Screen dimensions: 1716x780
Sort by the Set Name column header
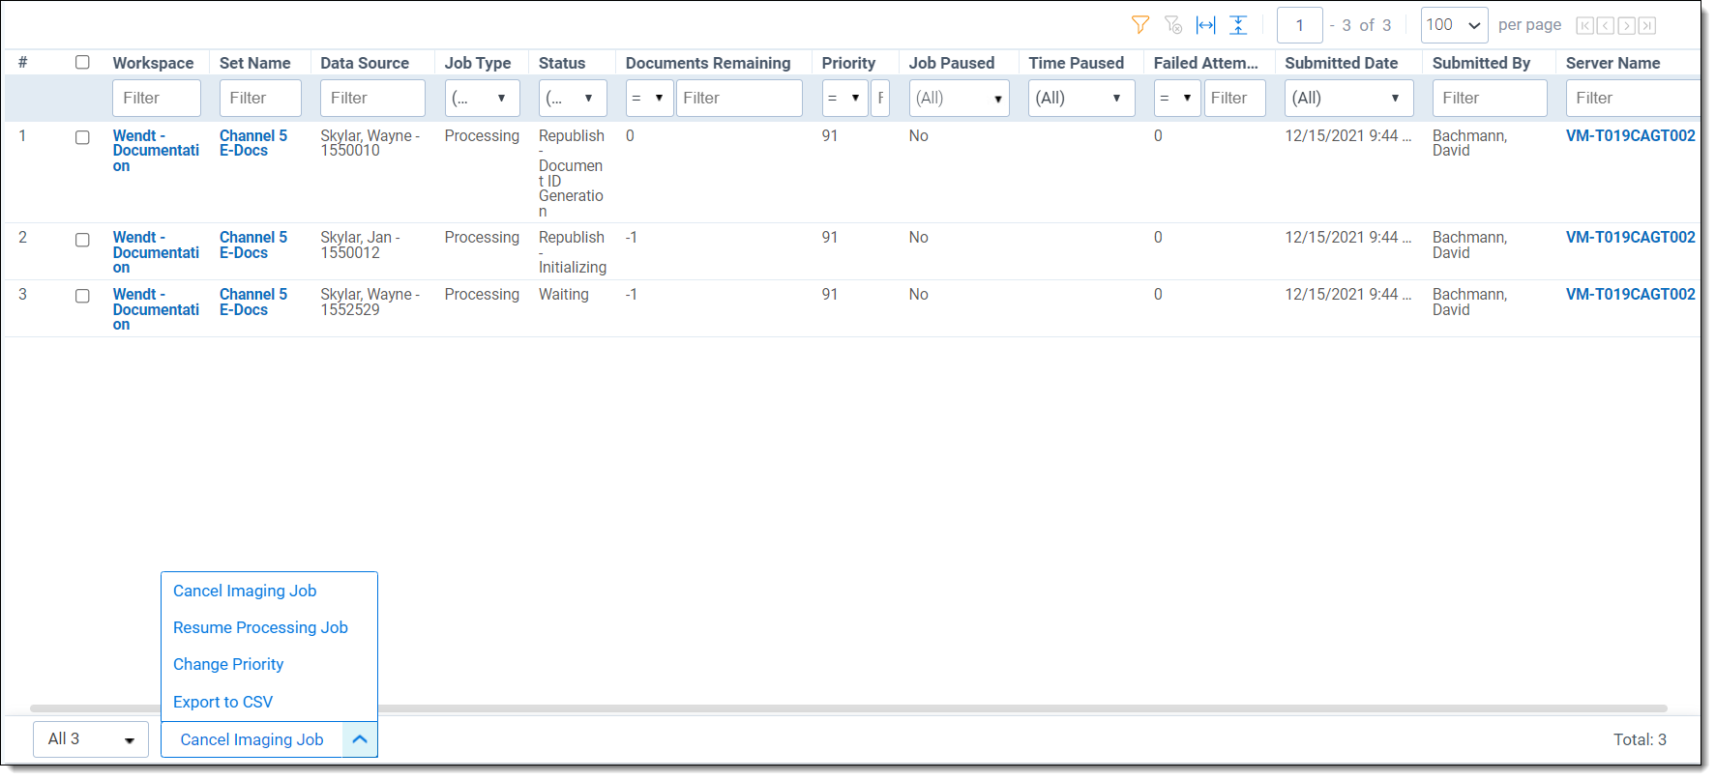point(254,63)
